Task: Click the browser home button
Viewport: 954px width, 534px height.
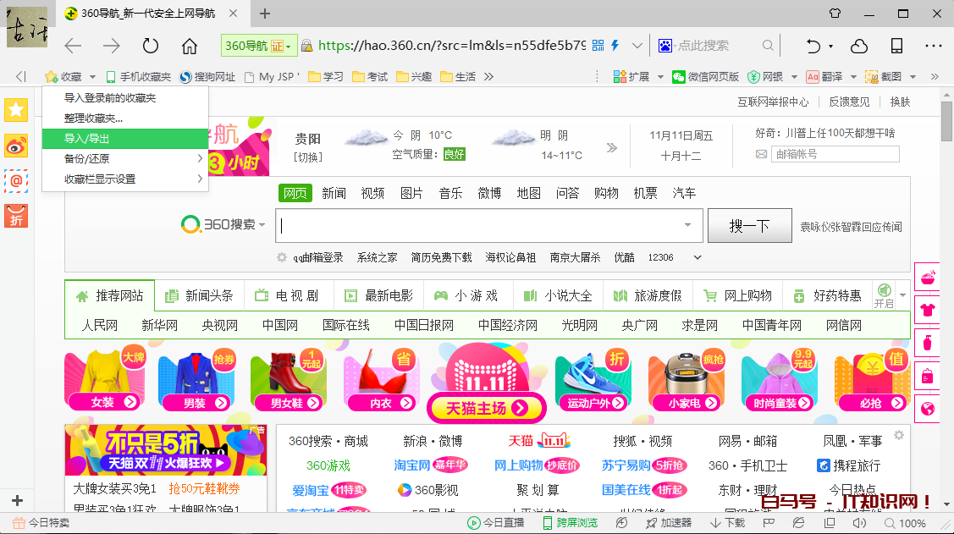Action: (x=190, y=46)
